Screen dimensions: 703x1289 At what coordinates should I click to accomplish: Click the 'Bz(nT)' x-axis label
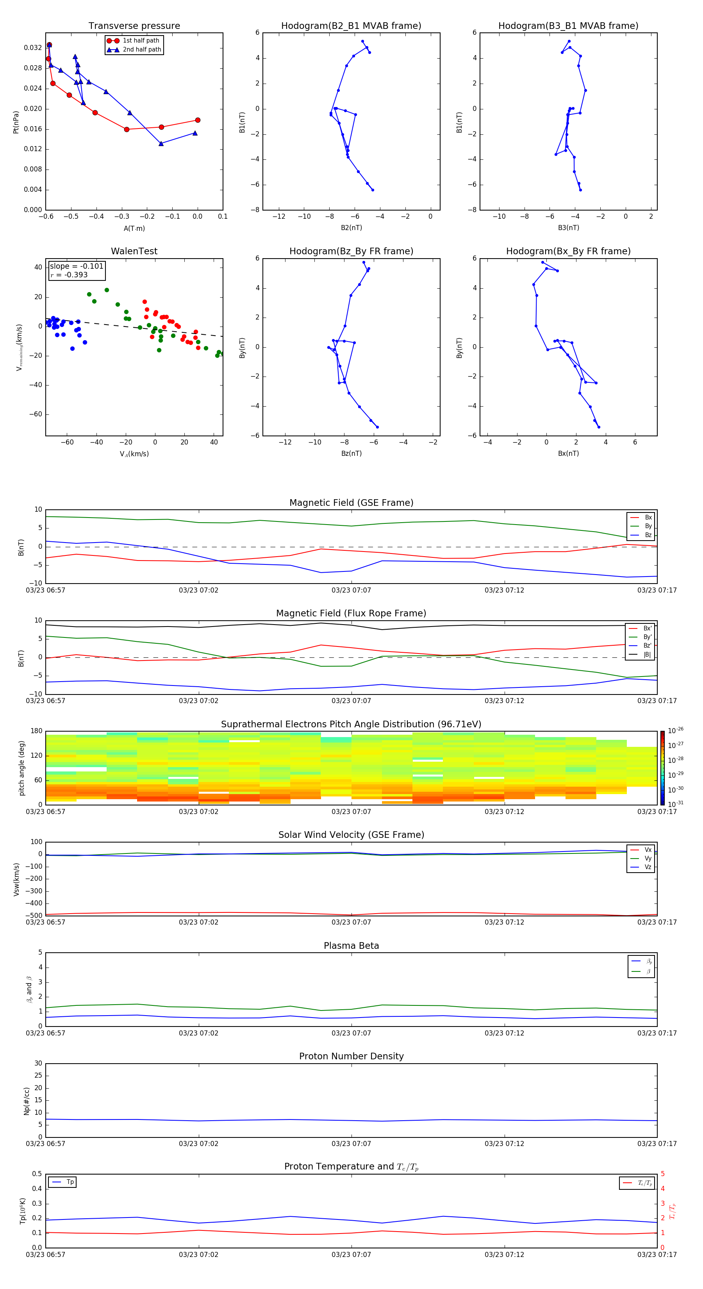point(351,453)
